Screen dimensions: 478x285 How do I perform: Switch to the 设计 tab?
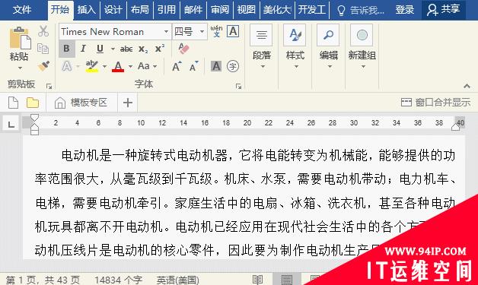coord(113,10)
